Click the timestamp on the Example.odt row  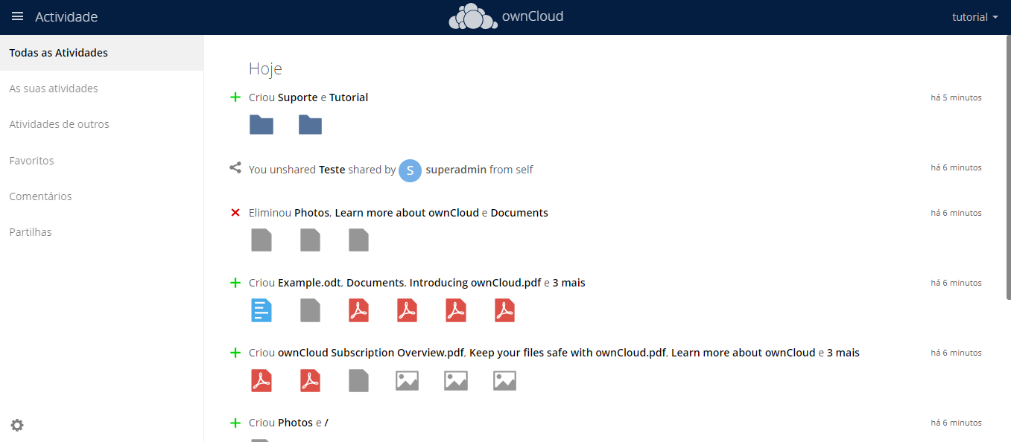coord(956,283)
